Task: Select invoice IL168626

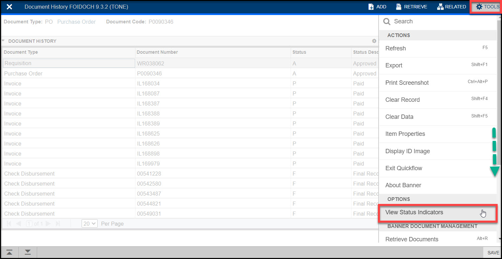Action: tap(148, 144)
